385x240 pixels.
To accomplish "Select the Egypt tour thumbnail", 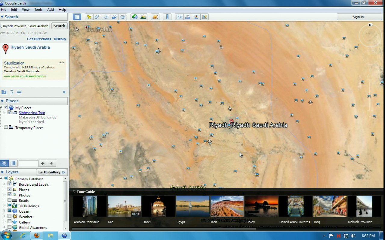I will [x=193, y=206].
